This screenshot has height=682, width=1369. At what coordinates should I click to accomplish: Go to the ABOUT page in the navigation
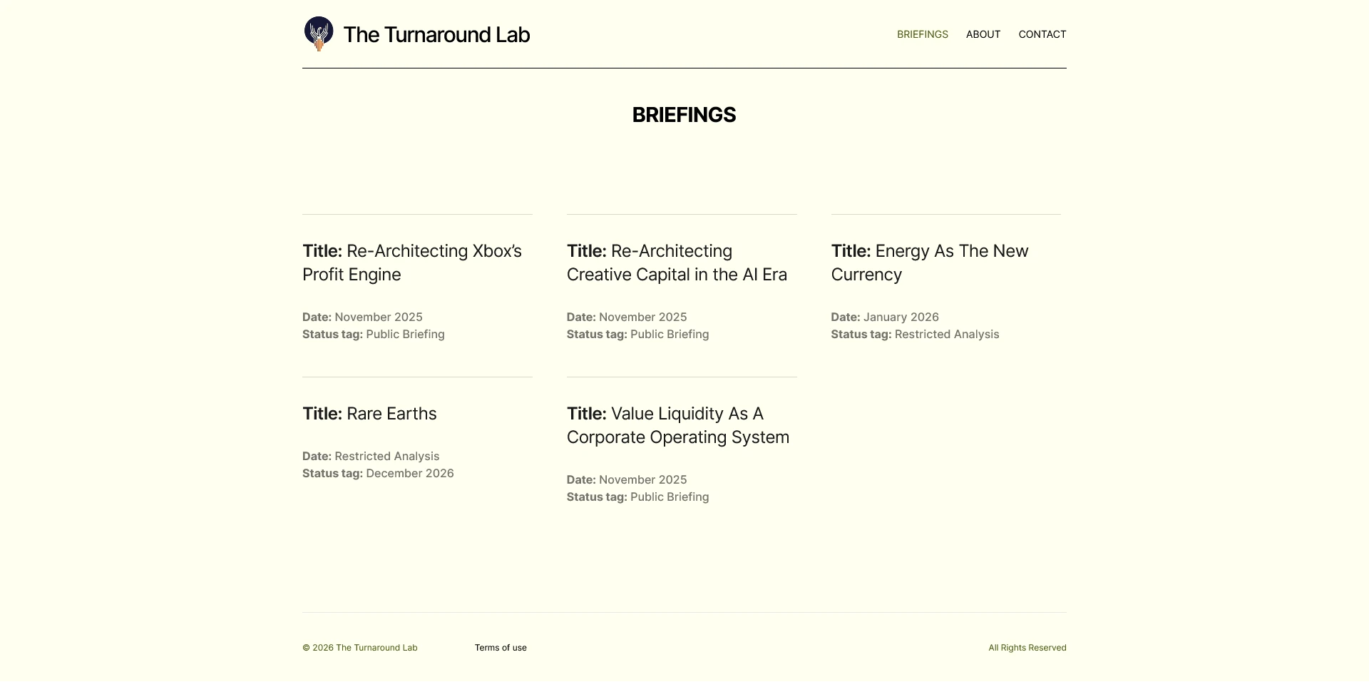pos(983,34)
